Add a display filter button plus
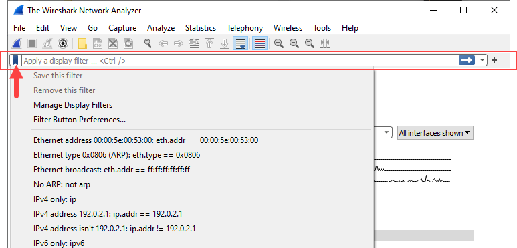Viewport: 517px width, 248px height. [x=494, y=60]
